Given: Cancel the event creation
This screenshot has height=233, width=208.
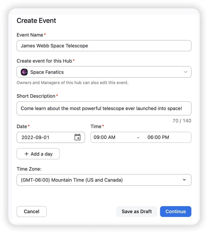Looking at the screenshot, I should (31, 211).
